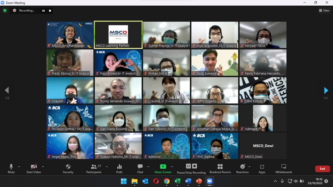Click ITHC_Padma name label
This screenshot has width=333, height=187.
[x=205, y=157]
